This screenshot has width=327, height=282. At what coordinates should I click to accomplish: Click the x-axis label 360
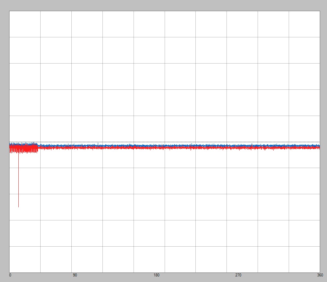pyautogui.click(x=320, y=275)
